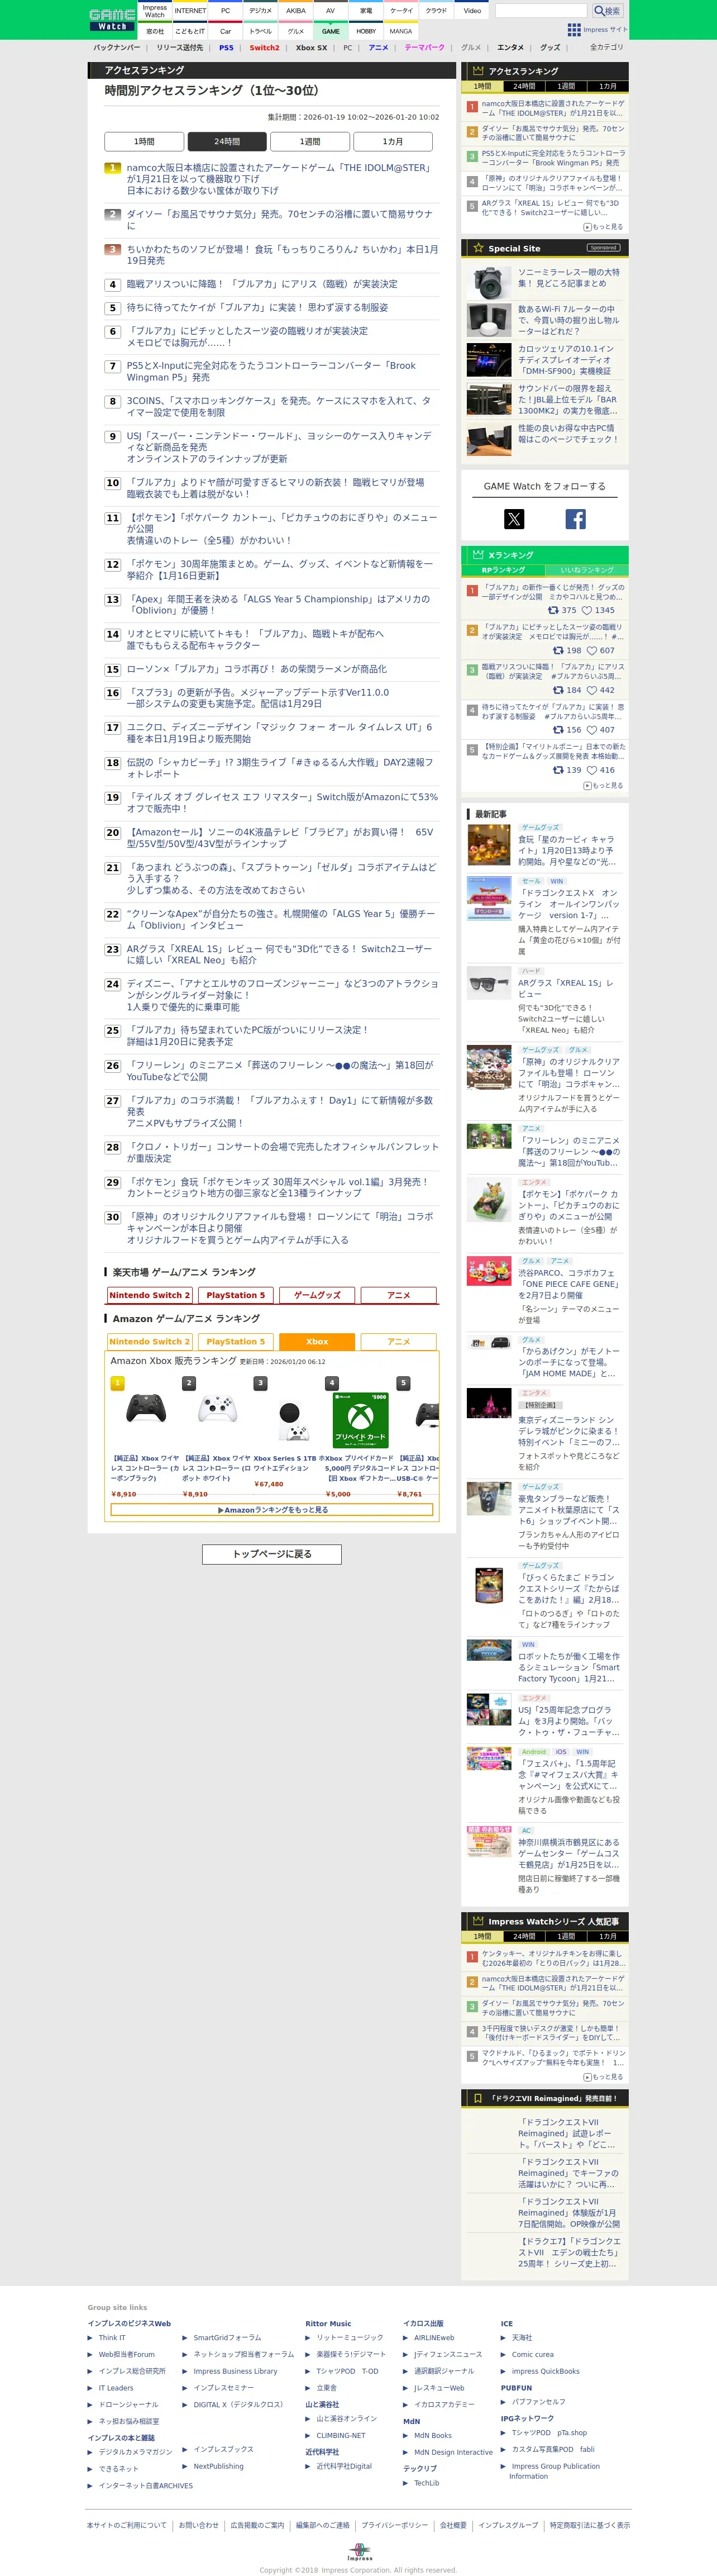
Task: Open バックナンバー in the category bar
Action: 117,47
